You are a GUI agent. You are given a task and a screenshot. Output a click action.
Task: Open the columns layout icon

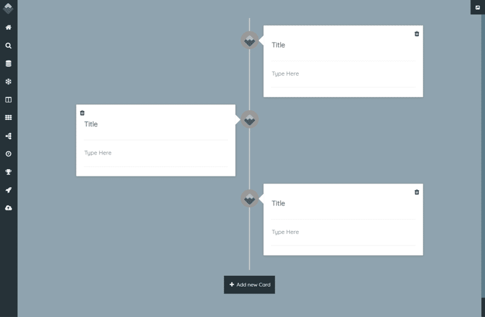tap(8, 99)
